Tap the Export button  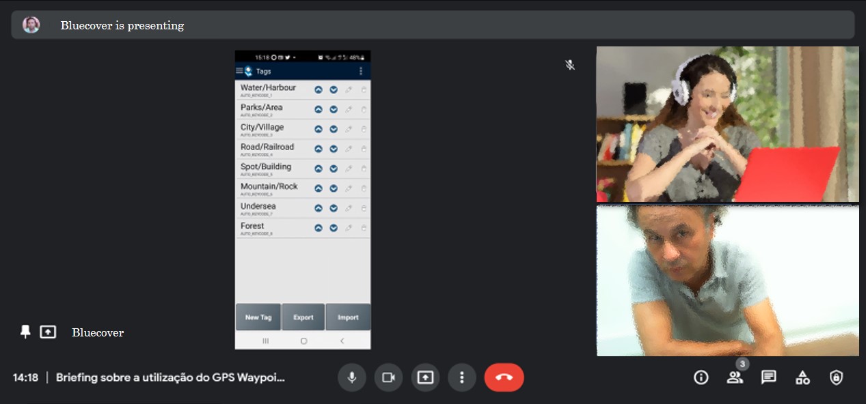(x=303, y=317)
